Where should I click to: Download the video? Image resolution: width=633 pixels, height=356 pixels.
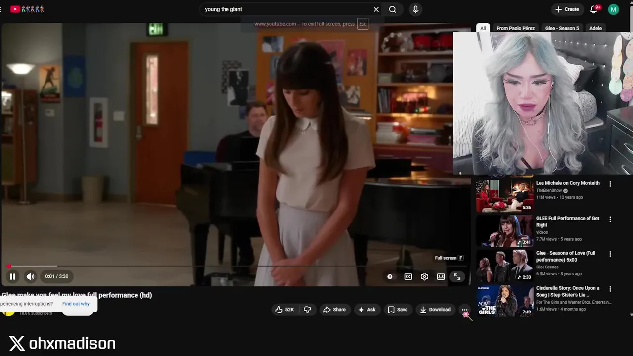(x=435, y=310)
